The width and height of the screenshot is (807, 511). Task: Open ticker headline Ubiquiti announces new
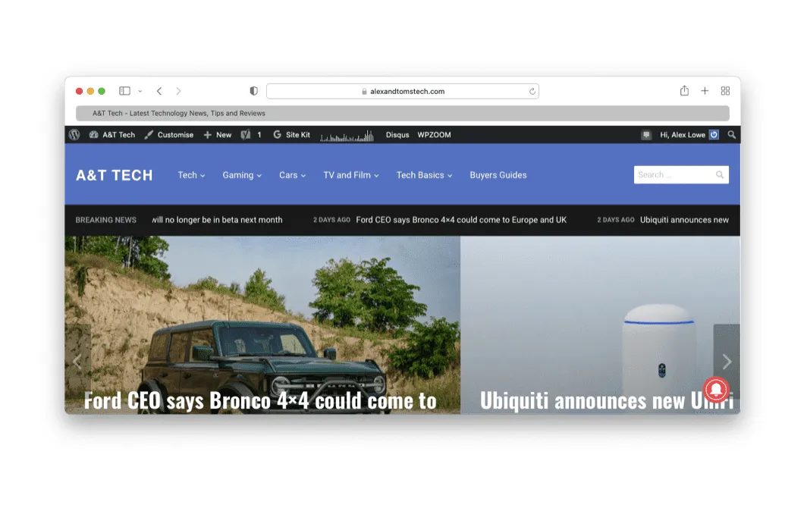click(x=684, y=220)
